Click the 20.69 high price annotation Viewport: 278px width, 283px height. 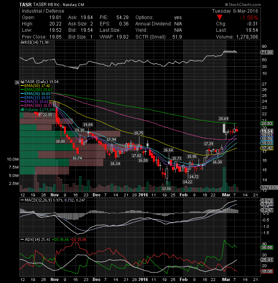[224, 119]
